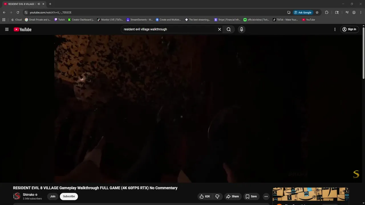Reload the YouTube page
Screen dimensions: 365x205
click(18, 13)
